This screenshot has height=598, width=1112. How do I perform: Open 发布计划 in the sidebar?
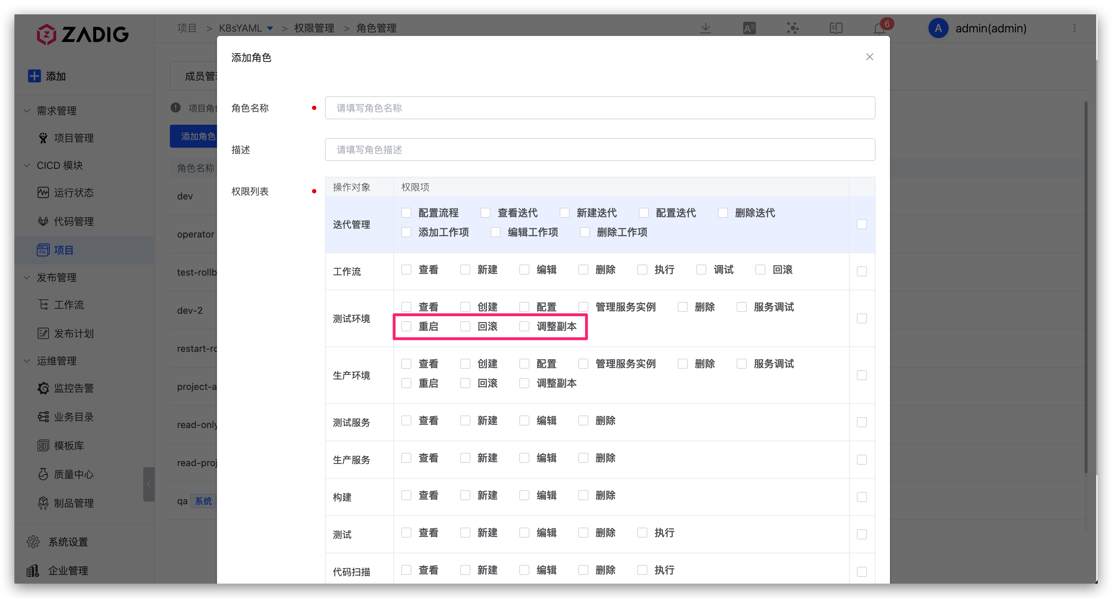[x=74, y=333]
